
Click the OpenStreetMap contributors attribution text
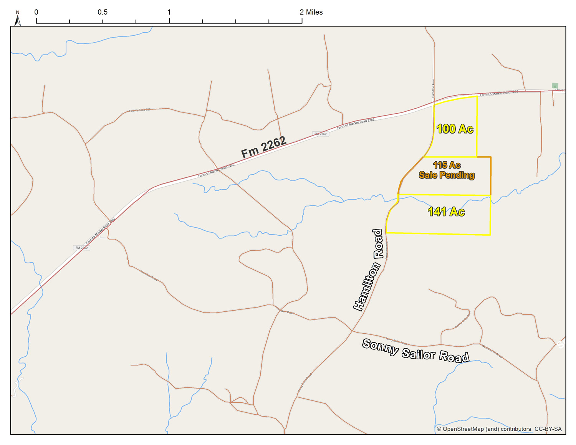click(x=499, y=429)
